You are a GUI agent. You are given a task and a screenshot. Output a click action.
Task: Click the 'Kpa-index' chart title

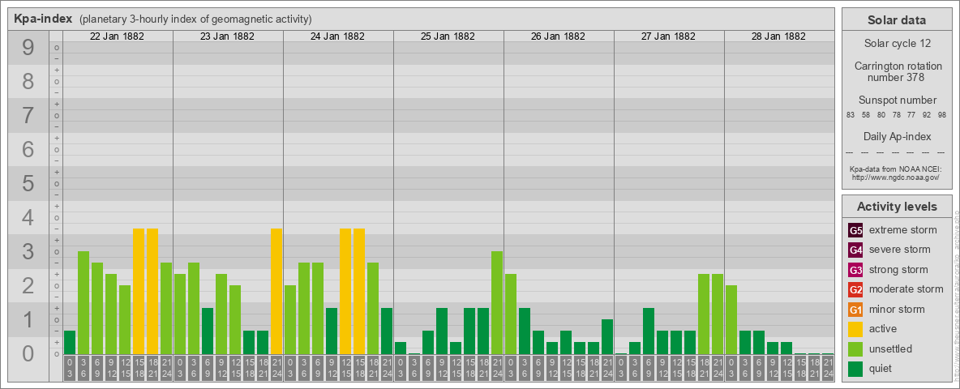point(43,19)
